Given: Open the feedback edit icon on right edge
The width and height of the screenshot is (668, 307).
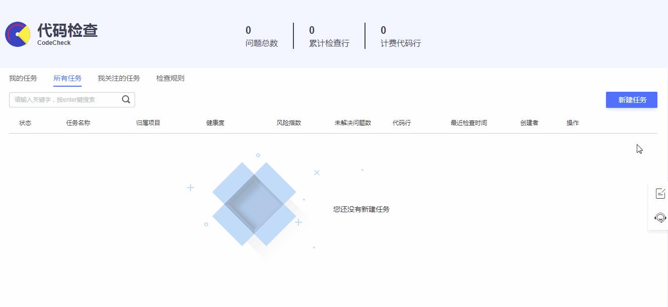Looking at the screenshot, I should (x=660, y=192).
